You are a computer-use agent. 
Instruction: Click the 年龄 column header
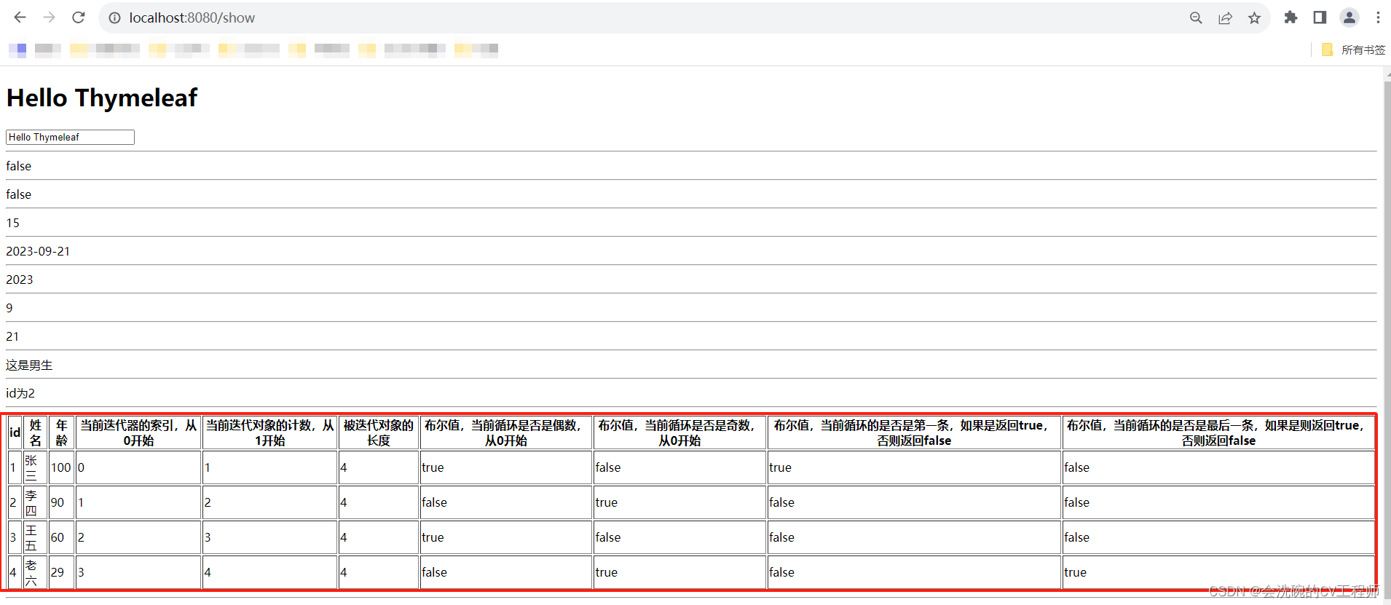(61, 432)
